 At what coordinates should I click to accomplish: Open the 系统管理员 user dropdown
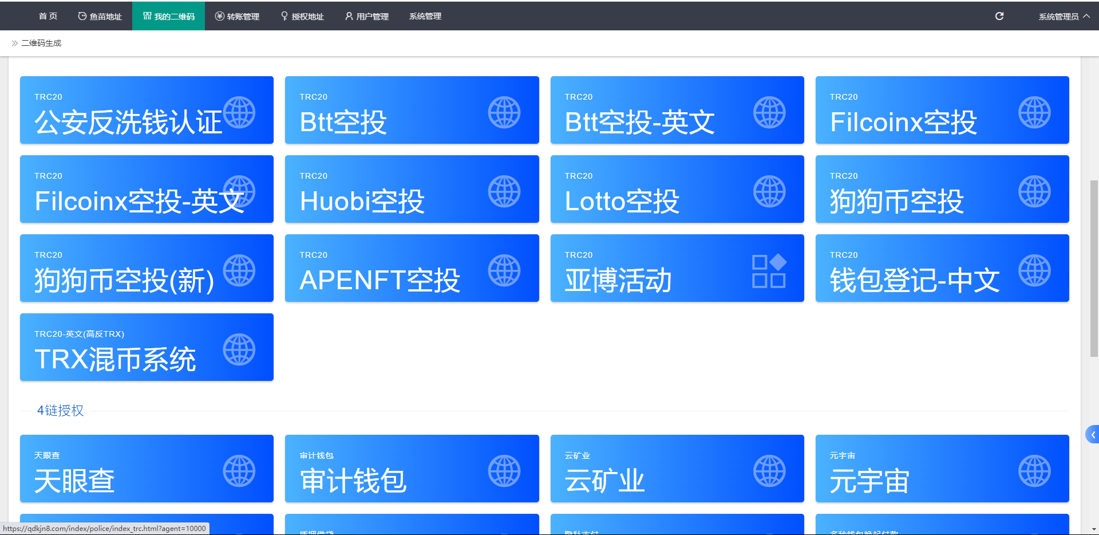click(x=1064, y=16)
